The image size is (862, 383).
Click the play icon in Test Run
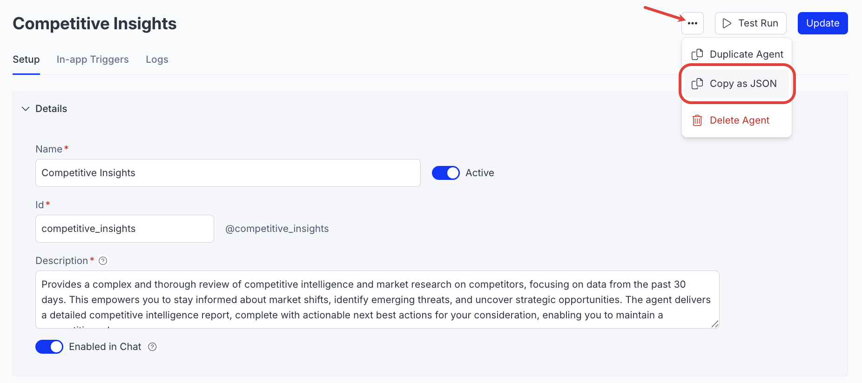[x=727, y=23]
